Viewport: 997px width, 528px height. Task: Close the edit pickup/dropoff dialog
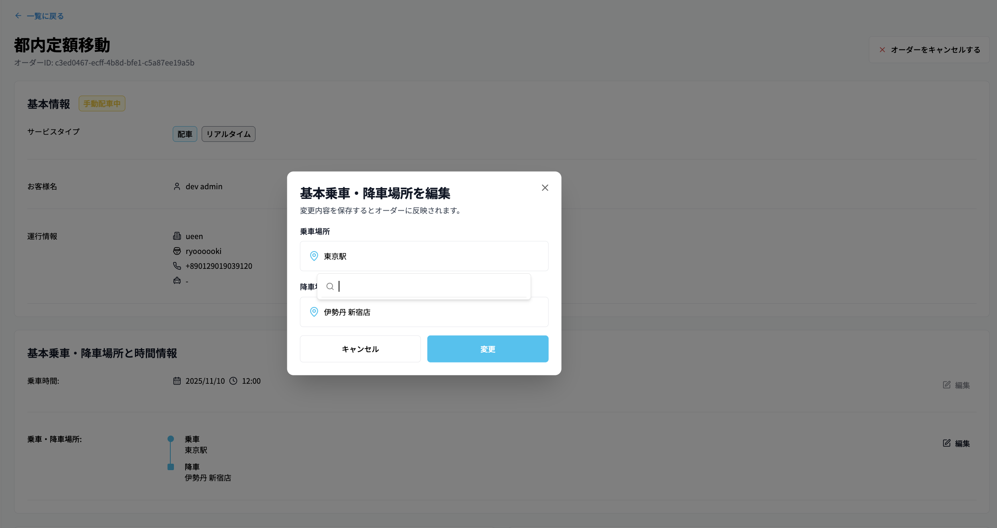point(545,188)
